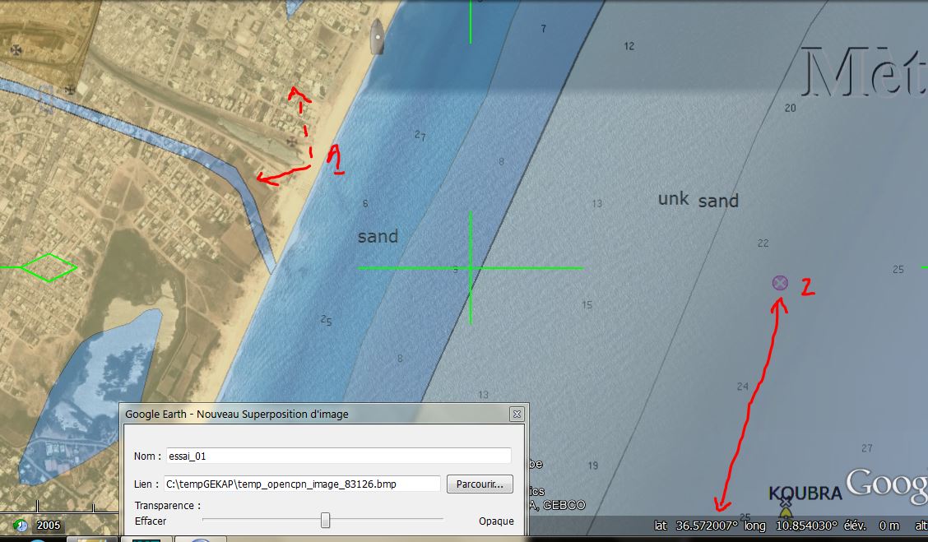Viewport: 928px width, 542px height.
Task: Click the KOUBRA placemark icon
Action: 786,505
